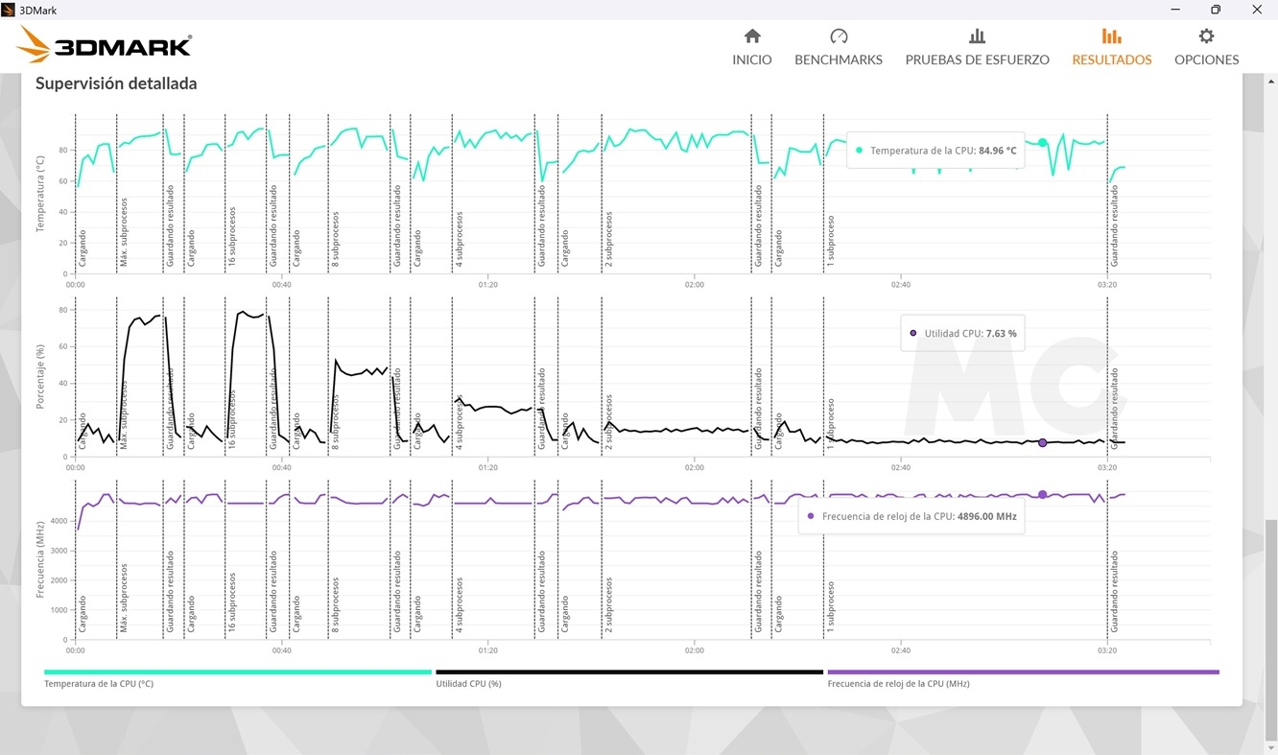Image resolution: width=1278 pixels, height=755 pixels.
Task: Click the purple clock frequency data point
Action: pos(1043,495)
